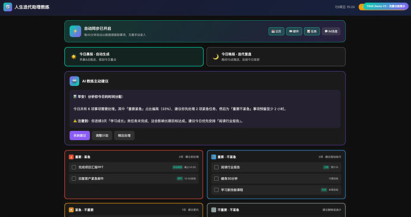Click the 阅读行业报告 task title

[231, 167]
